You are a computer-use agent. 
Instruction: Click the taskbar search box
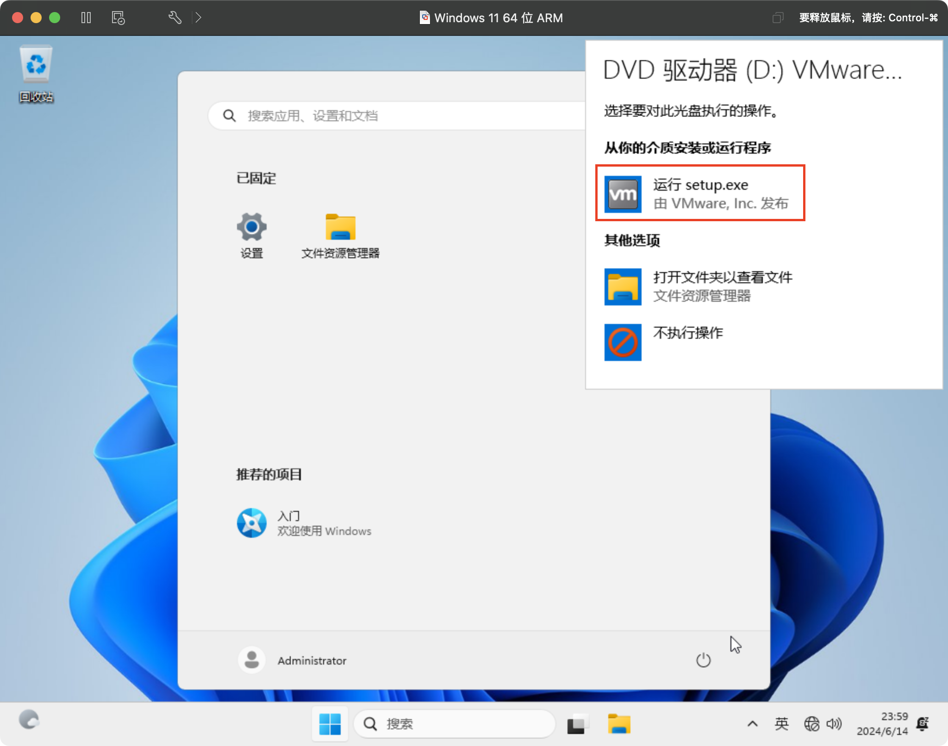[454, 724]
